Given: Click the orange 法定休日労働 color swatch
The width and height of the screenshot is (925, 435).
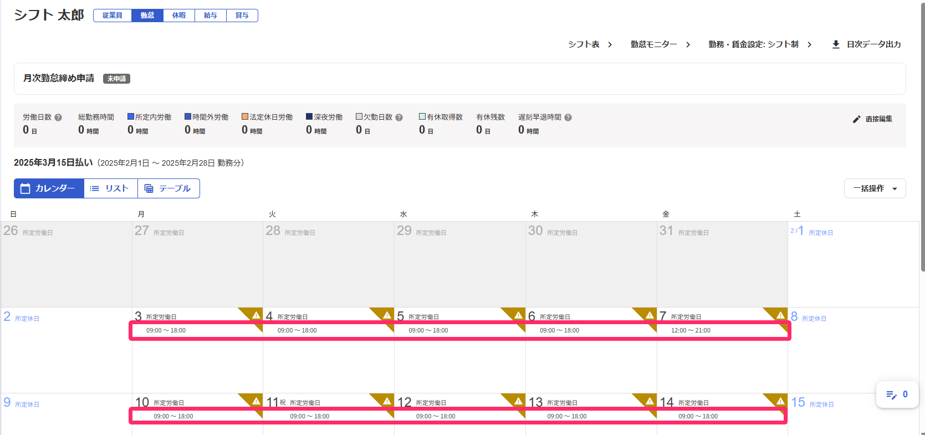Looking at the screenshot, I should (x=245, y=117).
